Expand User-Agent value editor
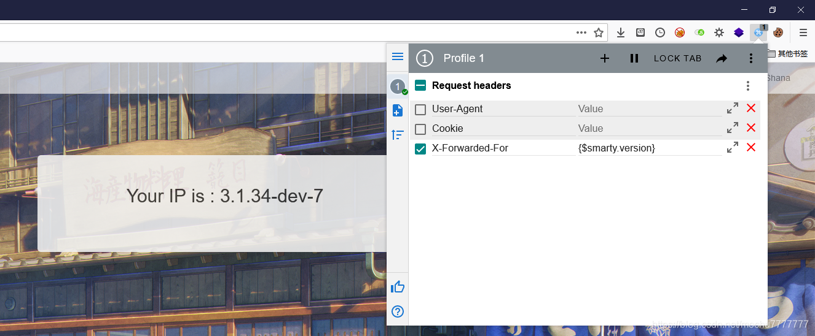 pos(732,108)
